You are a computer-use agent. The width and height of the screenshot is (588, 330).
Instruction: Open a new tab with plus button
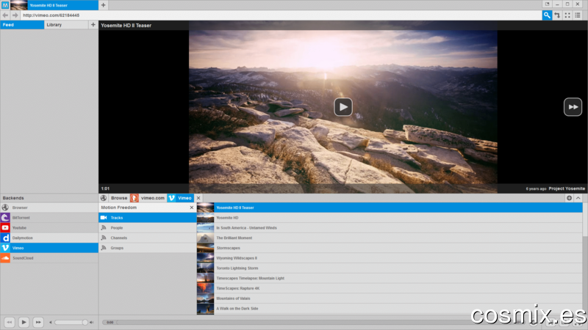tap(103, 5)
